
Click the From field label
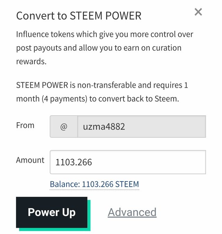[x=25, y=125]
